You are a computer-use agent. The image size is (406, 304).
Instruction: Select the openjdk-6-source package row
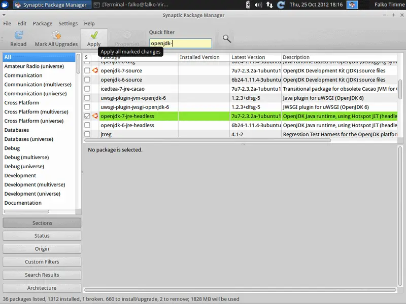240,80
